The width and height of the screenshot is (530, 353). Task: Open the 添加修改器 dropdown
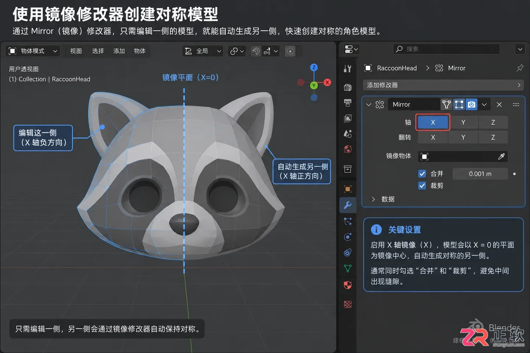coord(443,85)
